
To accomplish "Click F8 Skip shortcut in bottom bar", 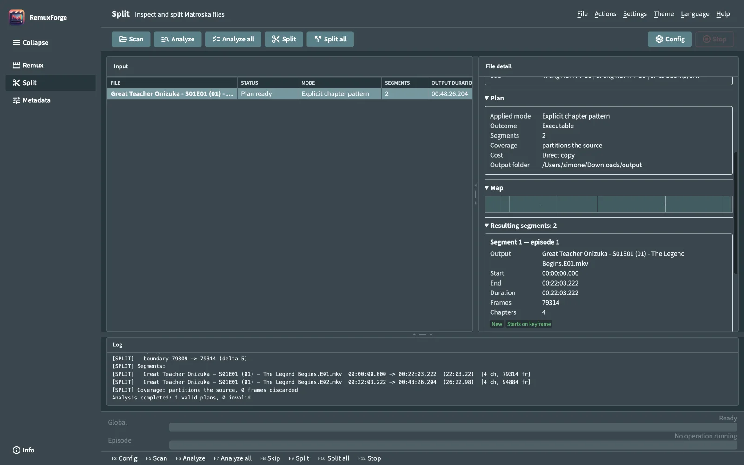I will [x=270, y=458].
